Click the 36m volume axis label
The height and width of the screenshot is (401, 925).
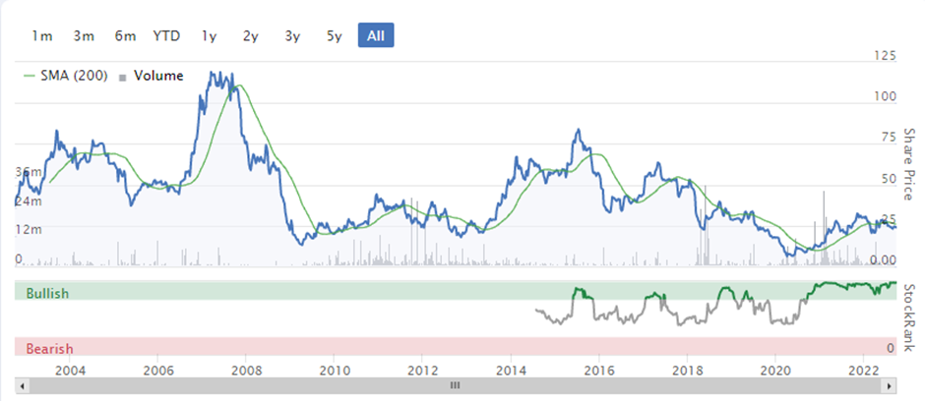point(28,172)
